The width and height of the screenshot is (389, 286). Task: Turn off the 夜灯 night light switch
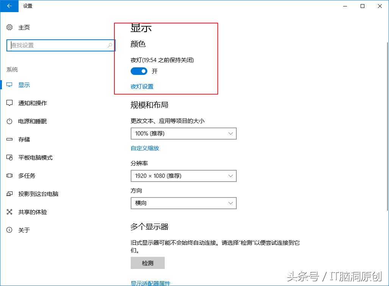tap(139, 71)
